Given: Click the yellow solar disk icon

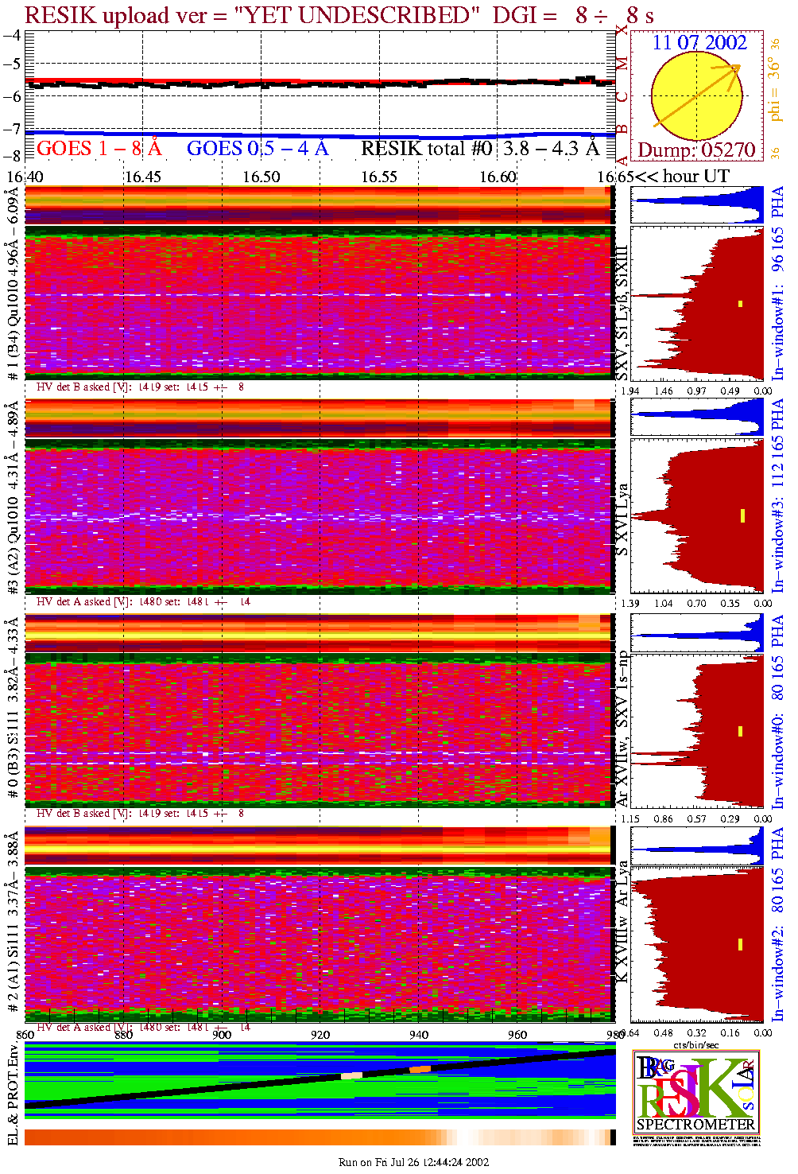Looking at the screenshot, I should click(695, 96).
